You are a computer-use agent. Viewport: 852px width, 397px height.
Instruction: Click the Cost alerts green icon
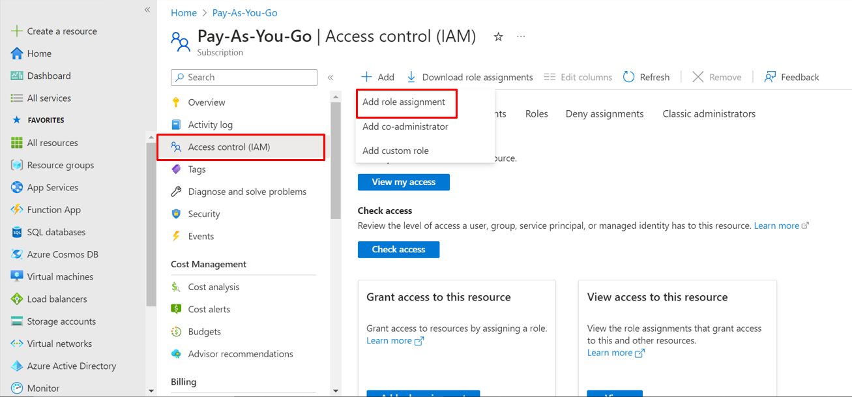[176, 309]
